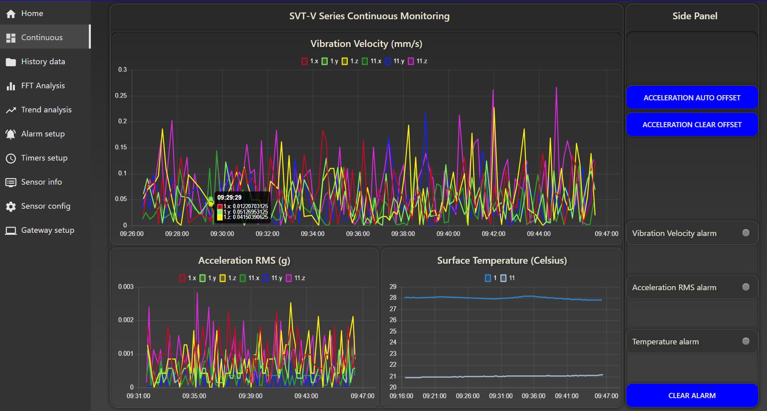The height and width of the screenshot is (411, 767).
Task: Click the Home house icon
Action: click(x=11, y=14)
